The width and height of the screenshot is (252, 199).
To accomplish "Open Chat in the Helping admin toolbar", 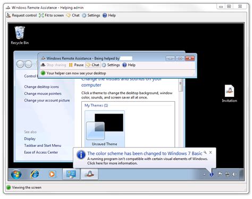I will coord(73,15).
